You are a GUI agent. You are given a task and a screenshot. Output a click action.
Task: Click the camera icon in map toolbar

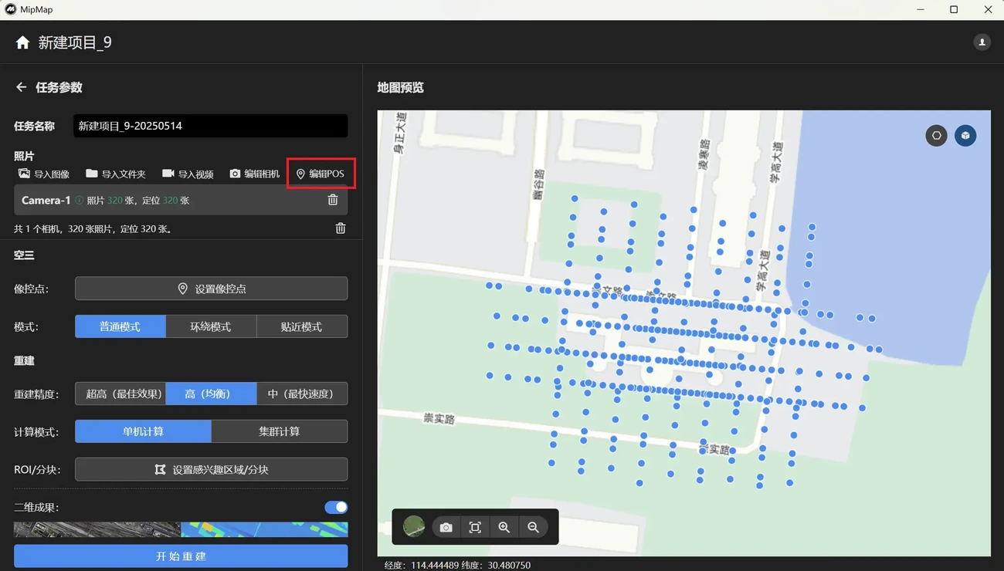(446, 527)
